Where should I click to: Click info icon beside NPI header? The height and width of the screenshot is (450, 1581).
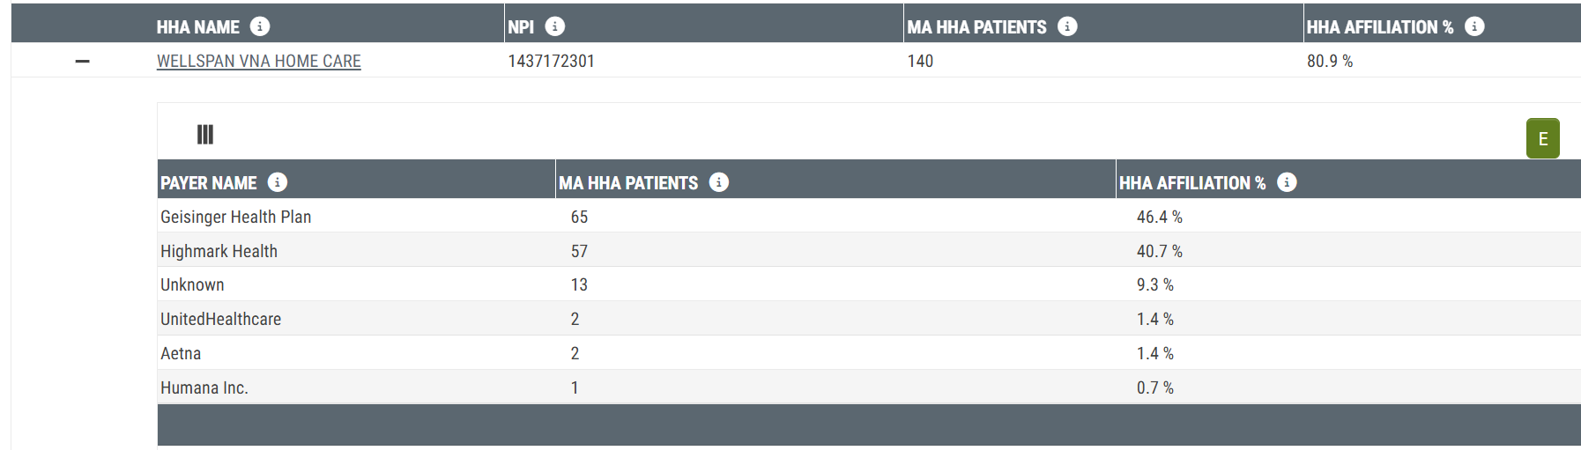tap(555, 26)
